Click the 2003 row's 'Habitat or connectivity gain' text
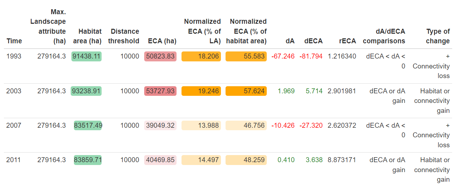Screen dimensions: 455x187 click(x=432, y=101)
